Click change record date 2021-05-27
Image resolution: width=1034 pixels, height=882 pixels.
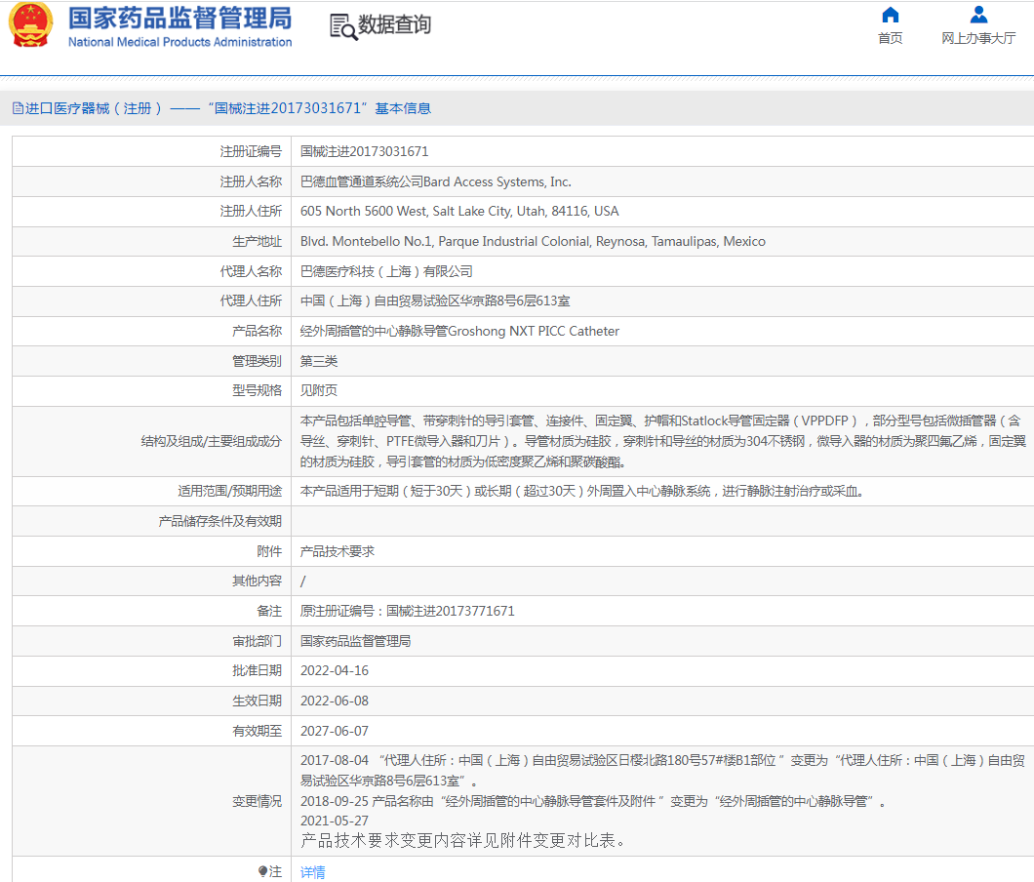pyautogui.click(x=335, y=821)
